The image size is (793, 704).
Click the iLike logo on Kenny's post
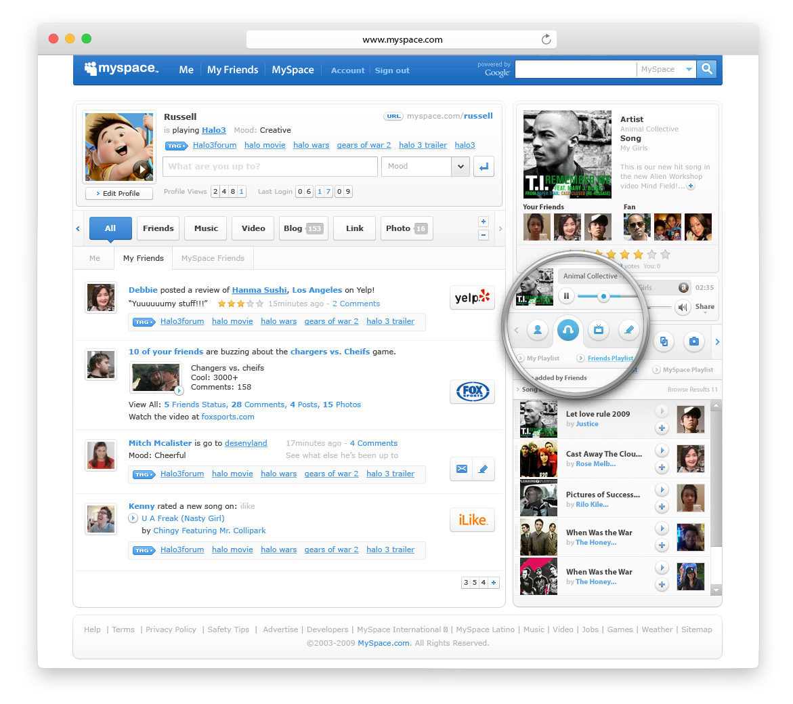coord(472,520)
